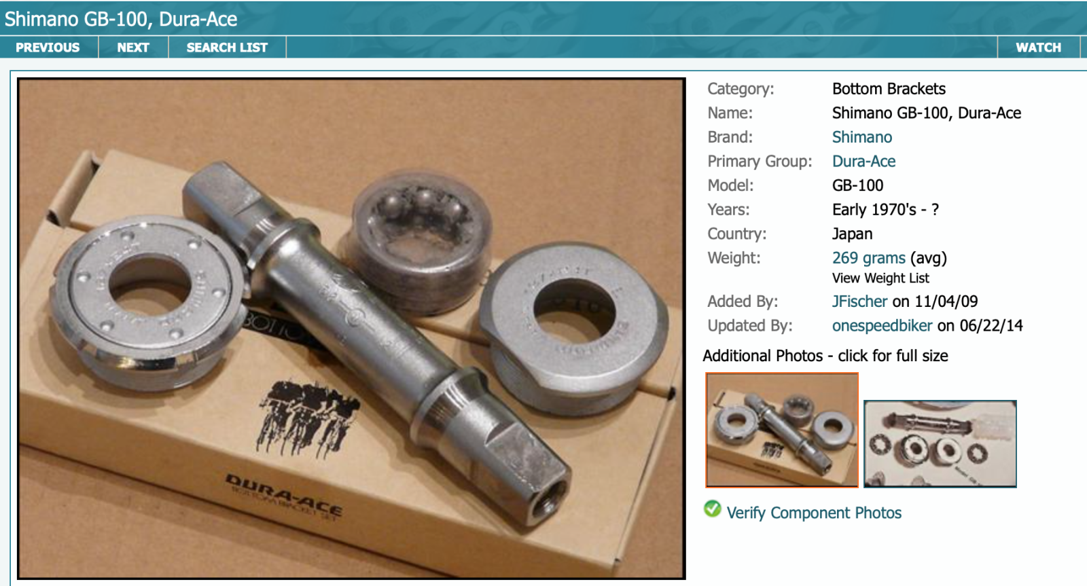Viewport: 1087px width, 586px height.
Task: Select first bottom bracket box thumbnail
Action: point(782,430)
